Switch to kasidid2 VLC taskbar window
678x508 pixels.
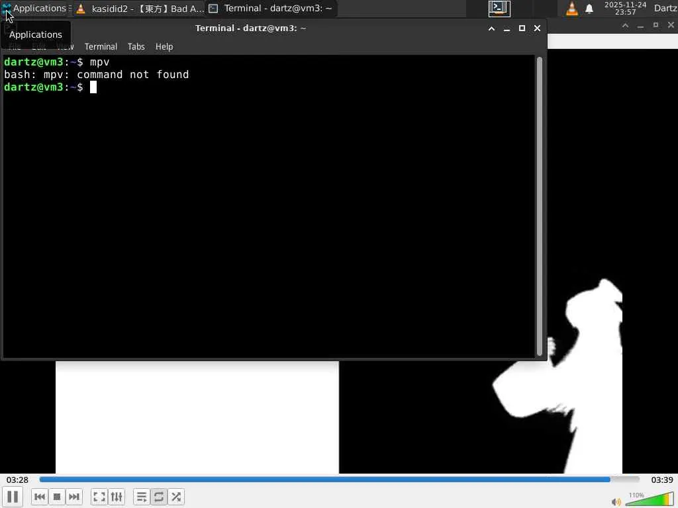point(139,8)
